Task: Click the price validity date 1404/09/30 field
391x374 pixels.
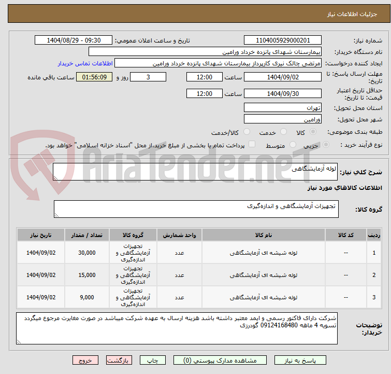Action: (x=283, y=94)
